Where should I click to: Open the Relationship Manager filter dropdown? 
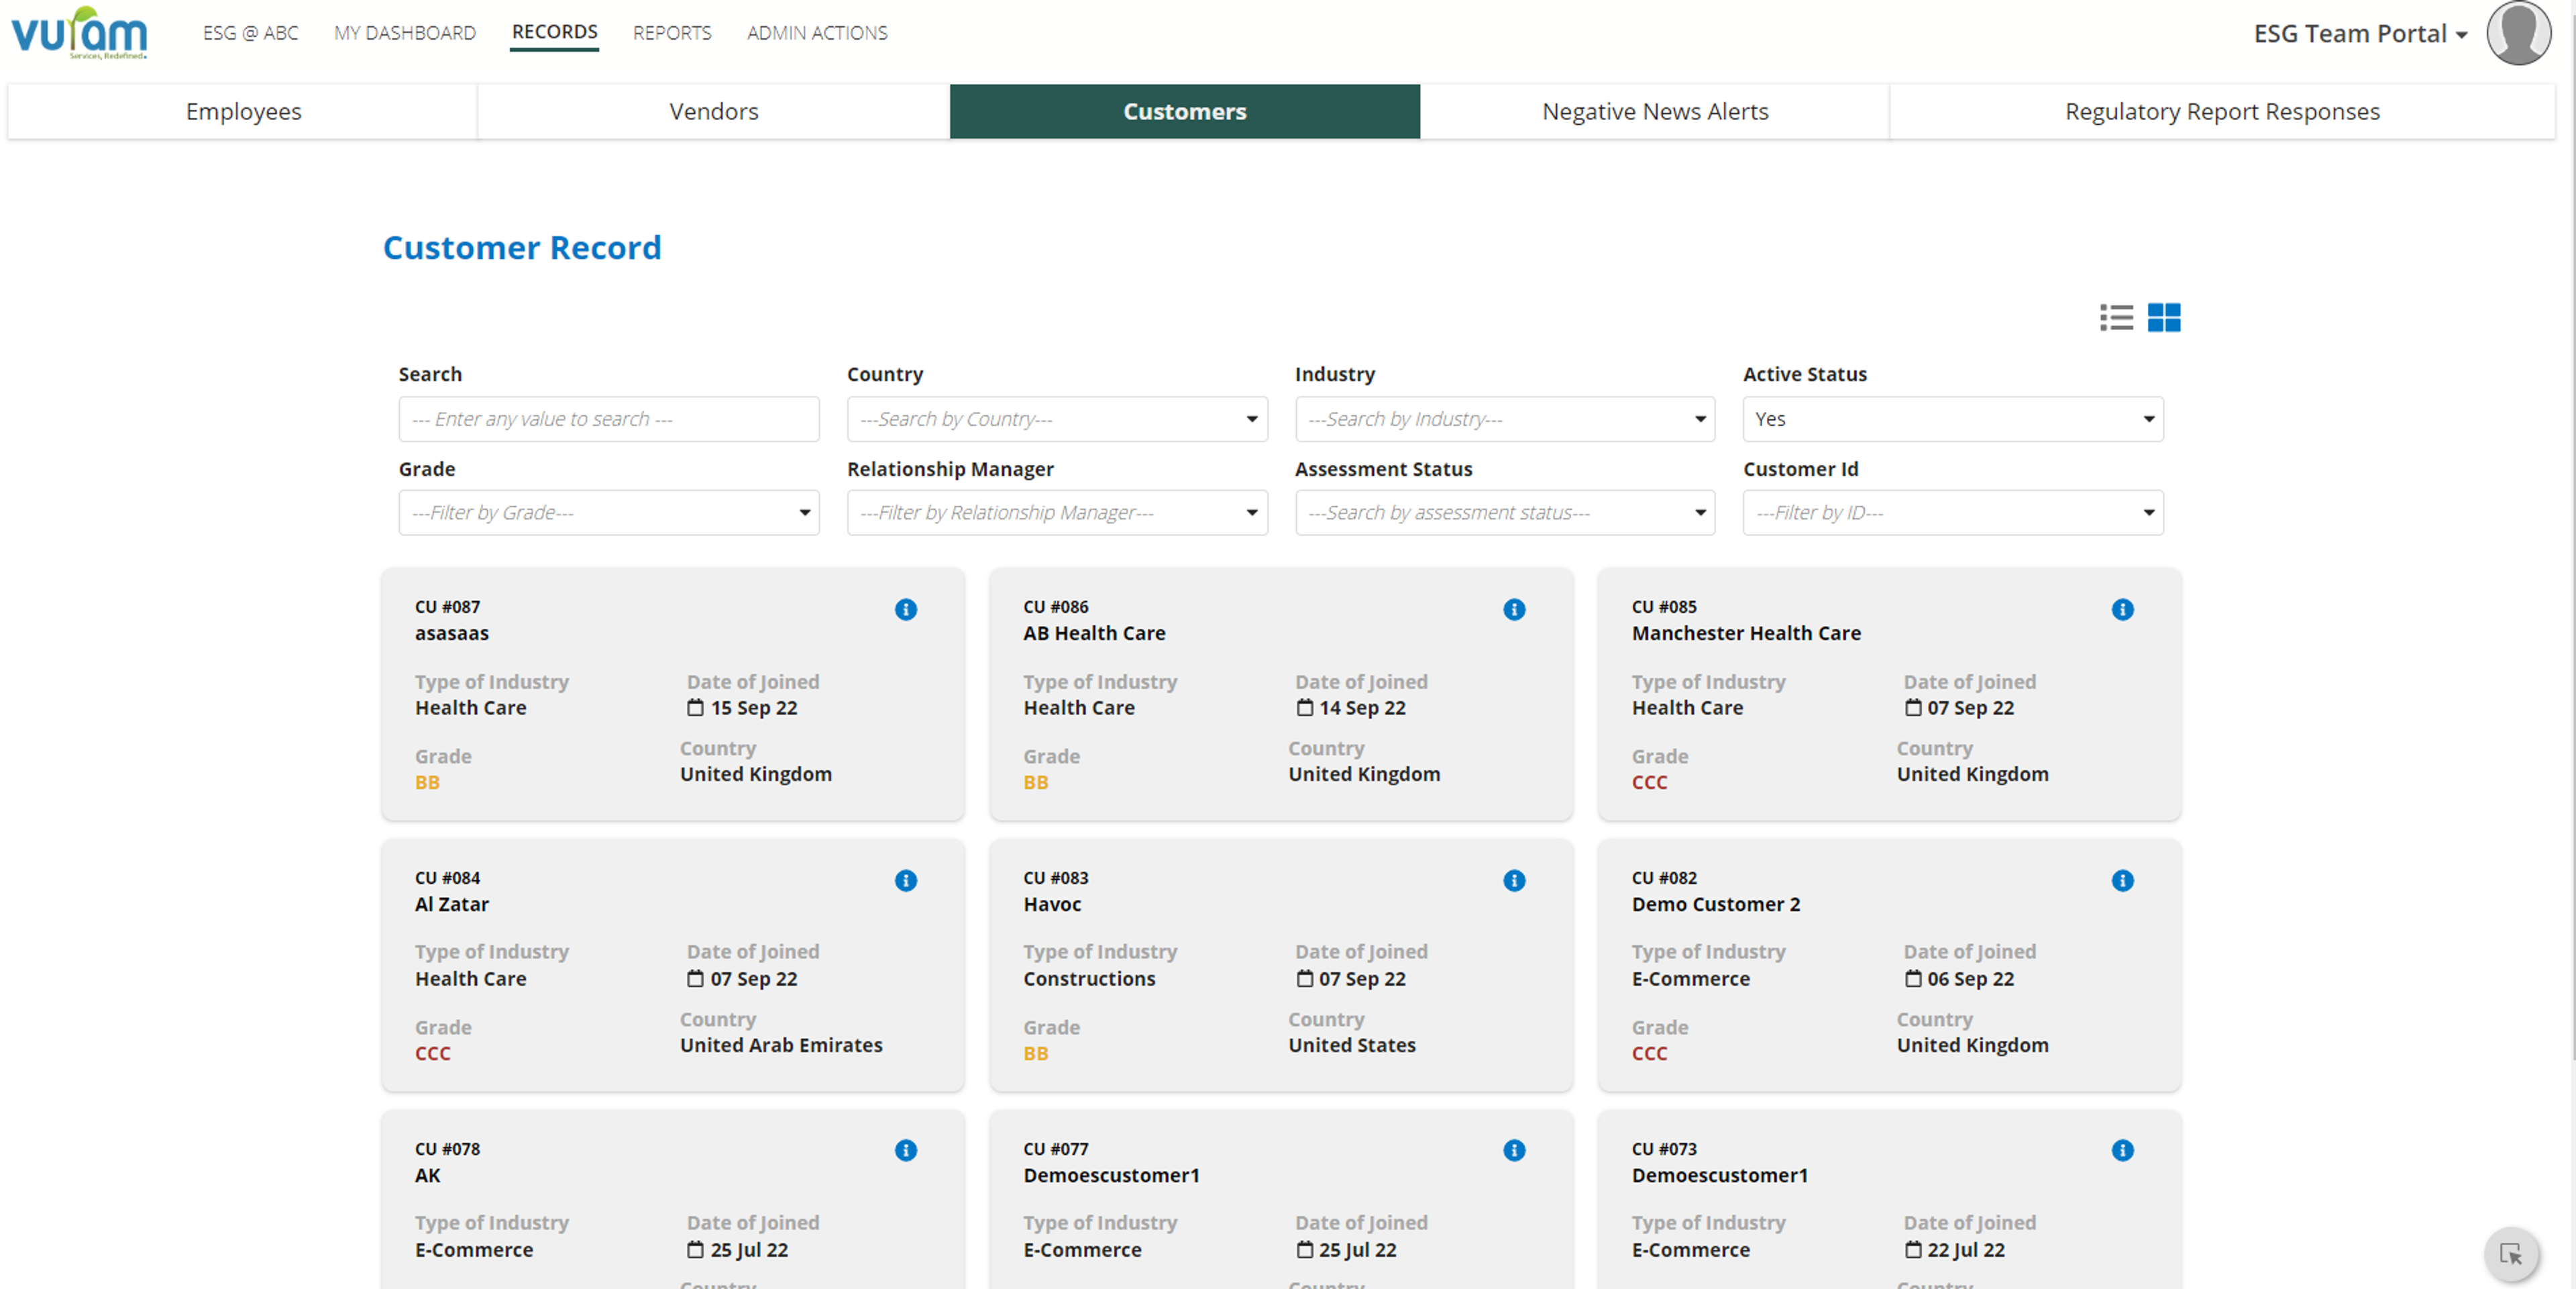click(1057, 512)
